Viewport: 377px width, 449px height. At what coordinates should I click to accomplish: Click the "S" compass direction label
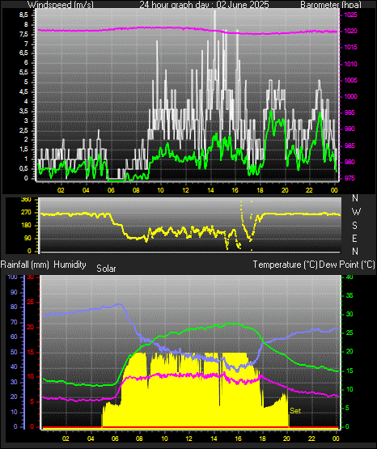[x=354, y=226]
